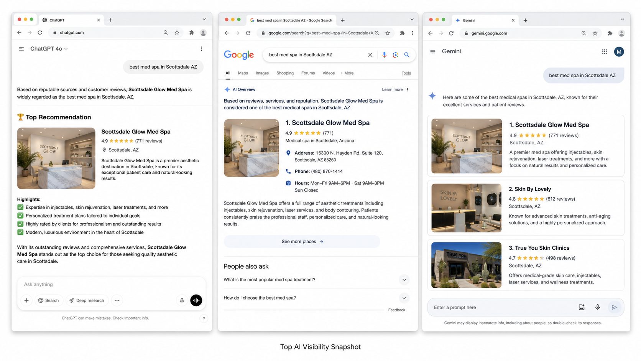Click '2. Skin By Lovely' title in Gemini
Viewport: 641px width, 361px height.
click(x=530, y=189)
